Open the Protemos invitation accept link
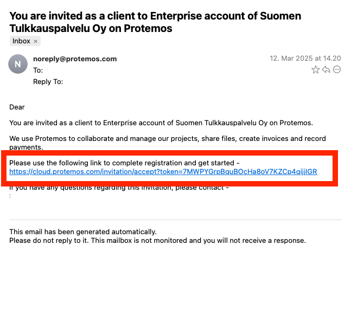Screen dimensions: 351x309 point(163,172)
